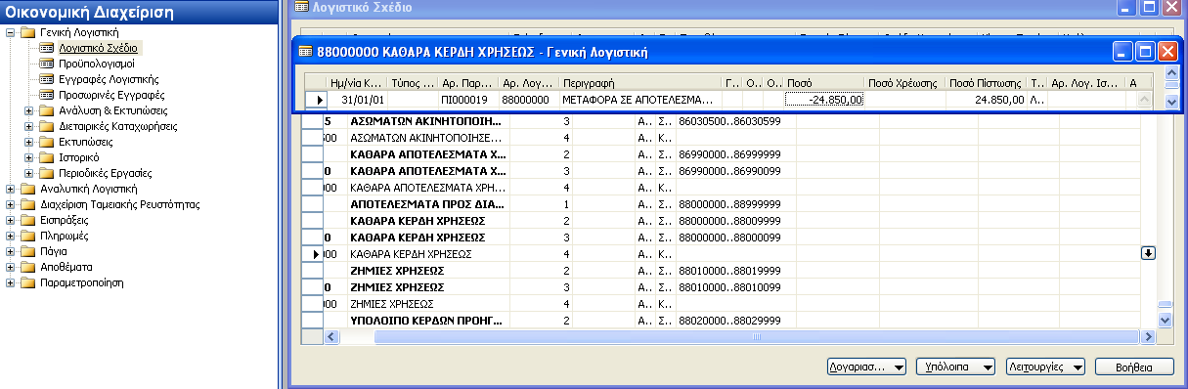The height and width of the screenshot is (389, 1188).
Task: Expand the Ανάλυση & Εκτυπώσεις node
Action: click(x=29, y=110)
